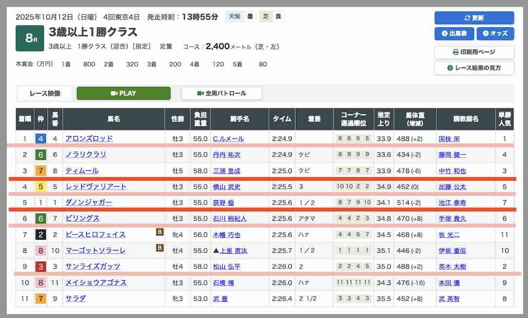Click the 馬名 column header

point(113,119)
